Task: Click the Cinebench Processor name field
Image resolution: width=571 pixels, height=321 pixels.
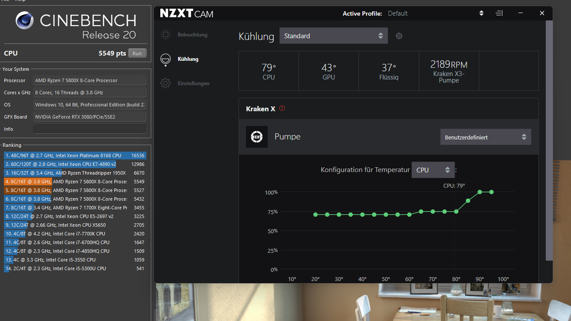Action: click(x=90, y=80)
